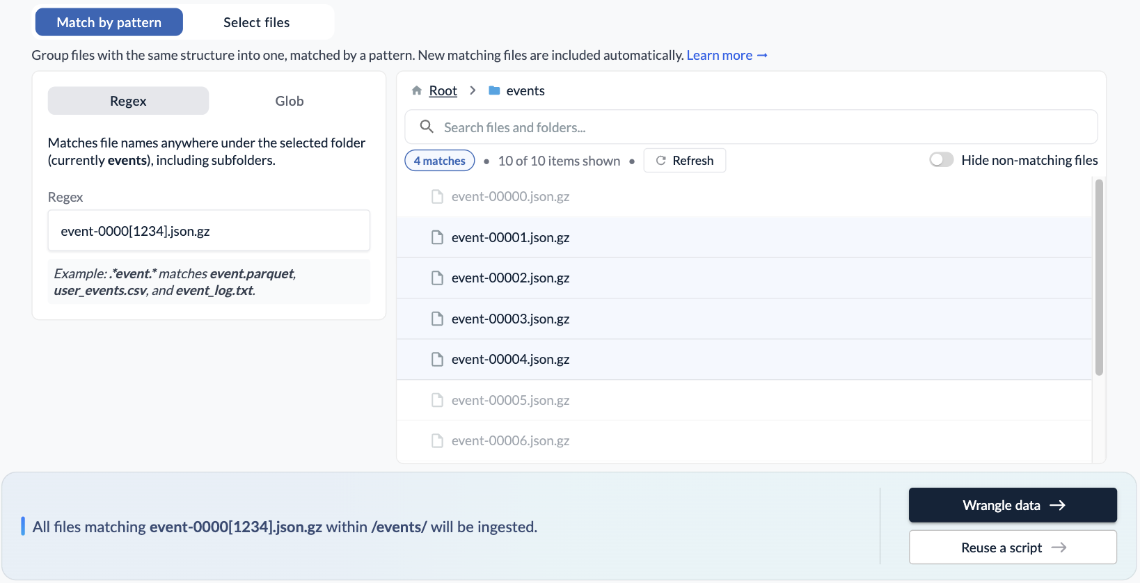Click file icon of event-00001.json.gz
The height and width of the screenshot is (583, 1140).
click(437, 237)
